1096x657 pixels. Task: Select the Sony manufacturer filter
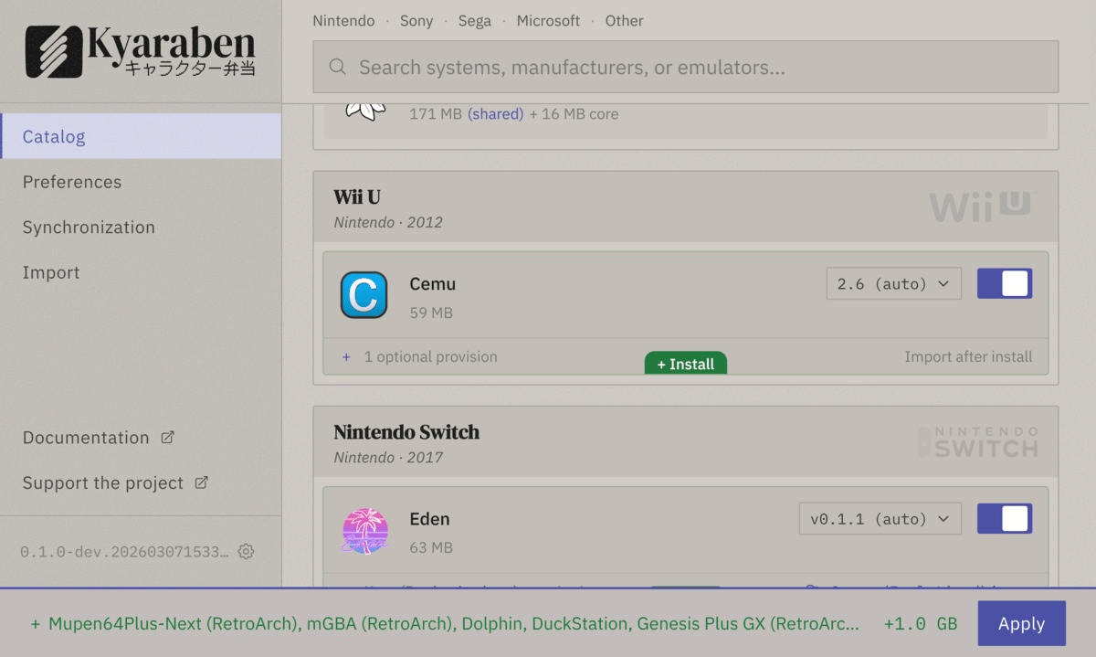(416, 20)
